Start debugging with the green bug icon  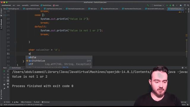(x=170, y=5)
